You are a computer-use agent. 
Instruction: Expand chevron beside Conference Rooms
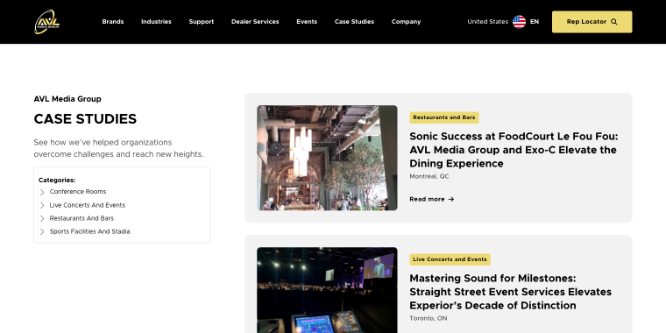tap(42, 192)
